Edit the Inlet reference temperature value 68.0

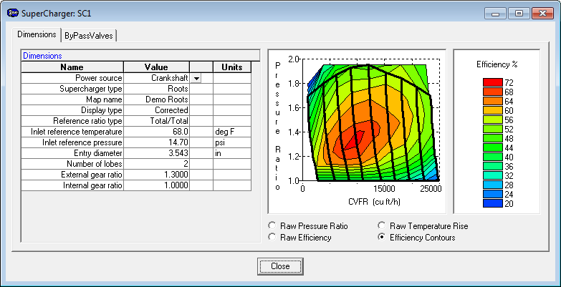point(156,132)
